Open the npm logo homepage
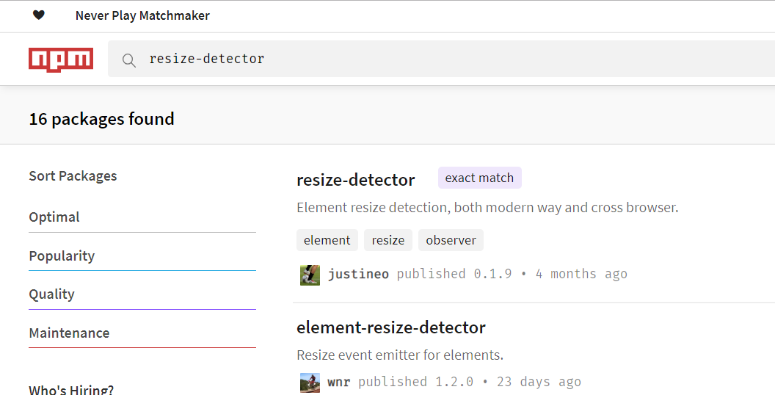 [x=61, y=59]
